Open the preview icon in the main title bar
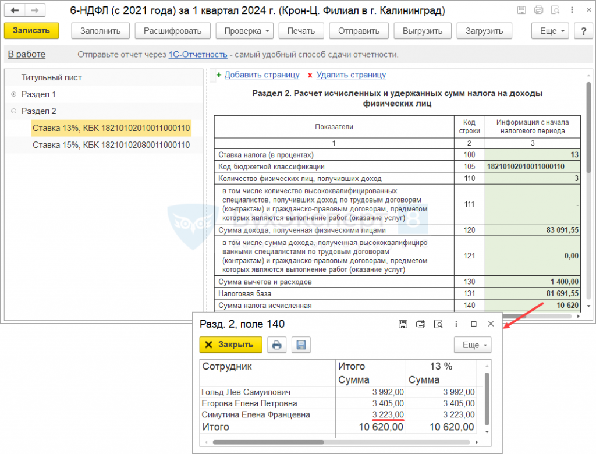 tap(556, 10)
